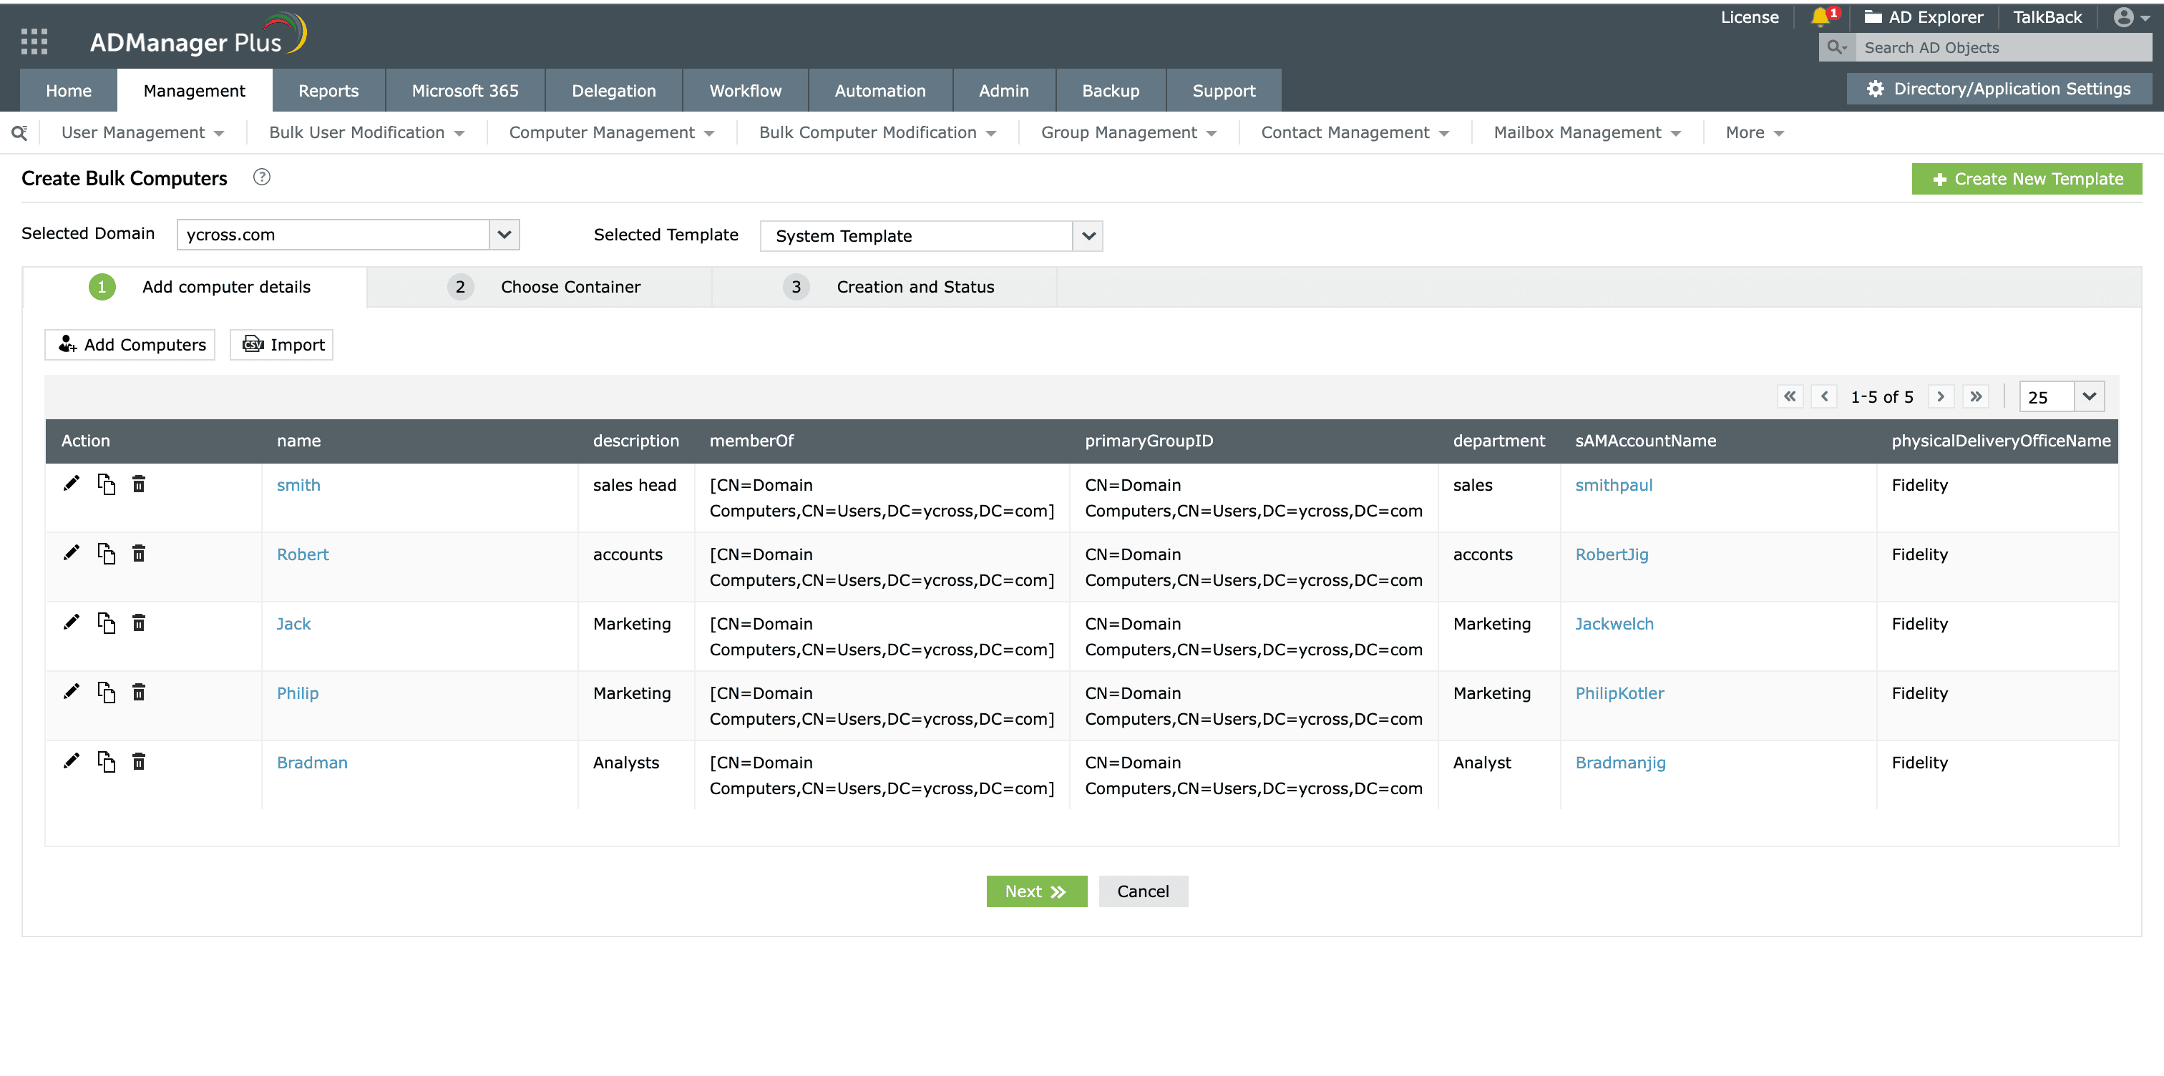Open the notification bell icon

(x=1820, y=16)
